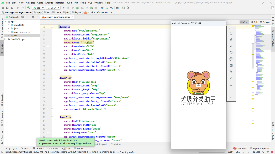275x154 pixels.
Task: Toggle the Device File Explorer panel
Action: 273,132
